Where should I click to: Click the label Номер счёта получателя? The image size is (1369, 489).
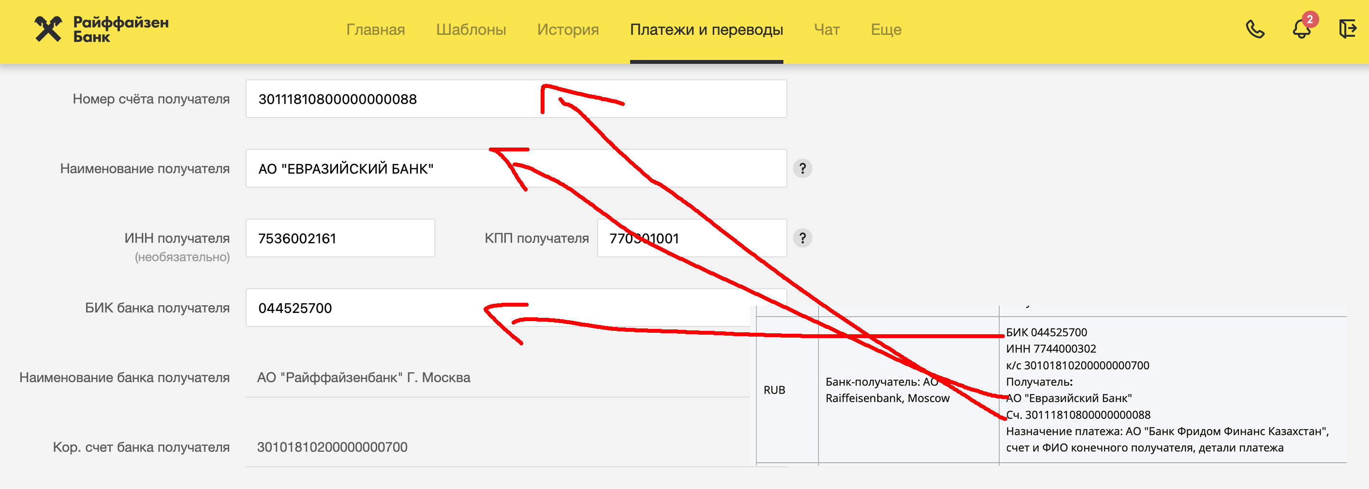(151, 99)
